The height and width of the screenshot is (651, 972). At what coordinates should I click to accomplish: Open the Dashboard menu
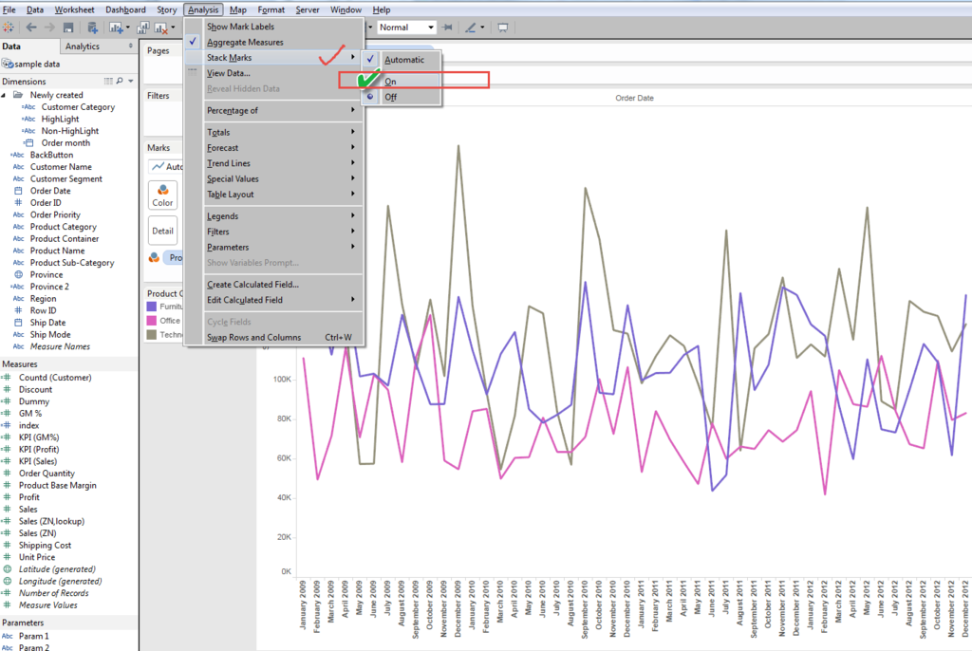pyautogui.click(x=125, y=9)
